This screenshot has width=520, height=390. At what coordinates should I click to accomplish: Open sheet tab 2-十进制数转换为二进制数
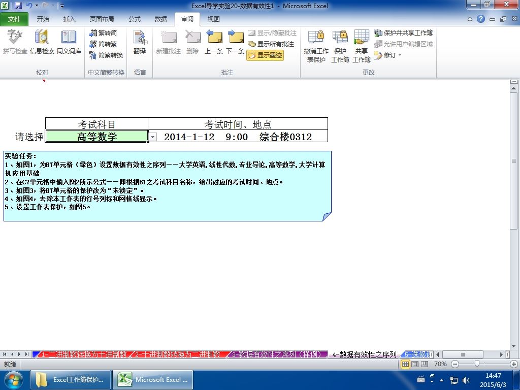177,354
